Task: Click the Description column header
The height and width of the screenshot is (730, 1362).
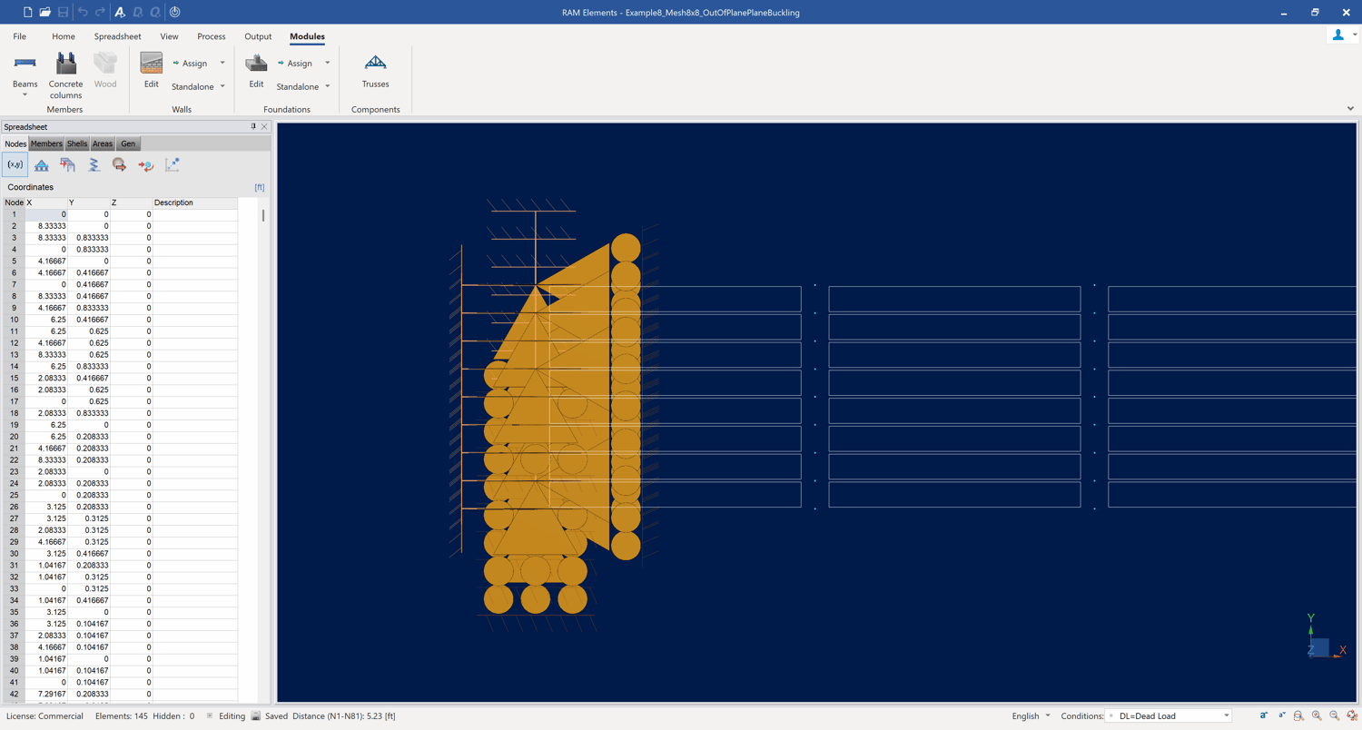Action: click(x=194, y=202)
